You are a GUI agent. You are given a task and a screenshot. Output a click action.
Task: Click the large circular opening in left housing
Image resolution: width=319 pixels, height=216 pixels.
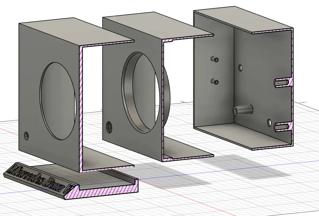(x=58, y=101)
